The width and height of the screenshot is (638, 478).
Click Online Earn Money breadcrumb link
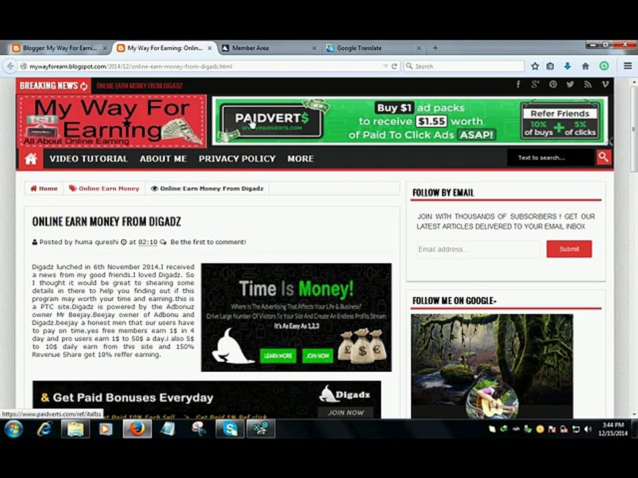point(104,188)
